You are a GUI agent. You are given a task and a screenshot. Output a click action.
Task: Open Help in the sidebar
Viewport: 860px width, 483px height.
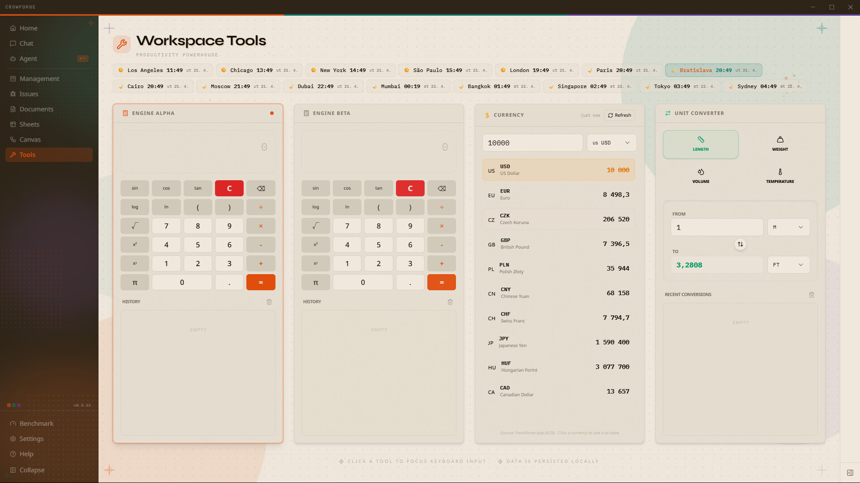[x=49, y=454]
